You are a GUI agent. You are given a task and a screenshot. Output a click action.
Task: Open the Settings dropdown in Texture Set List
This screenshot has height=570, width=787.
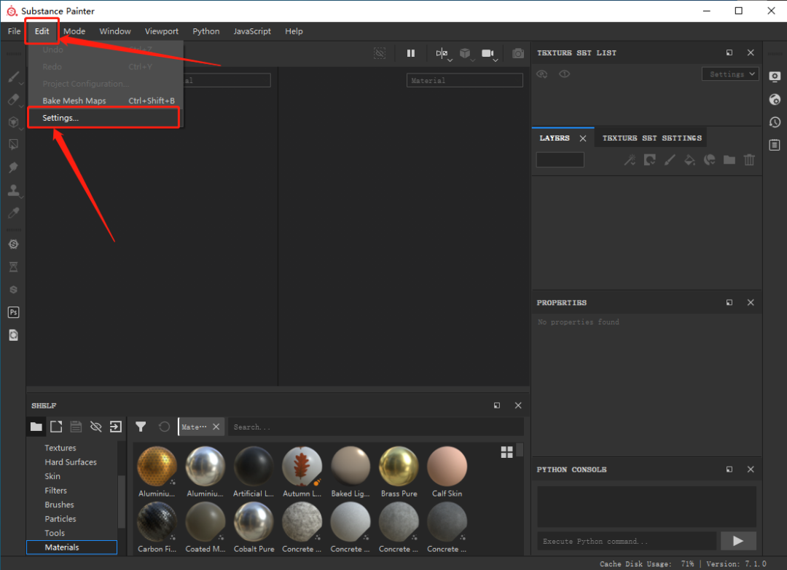730,74
